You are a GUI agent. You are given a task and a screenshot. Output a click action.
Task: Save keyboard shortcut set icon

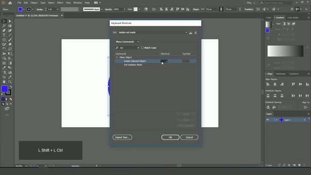[190, 33]
